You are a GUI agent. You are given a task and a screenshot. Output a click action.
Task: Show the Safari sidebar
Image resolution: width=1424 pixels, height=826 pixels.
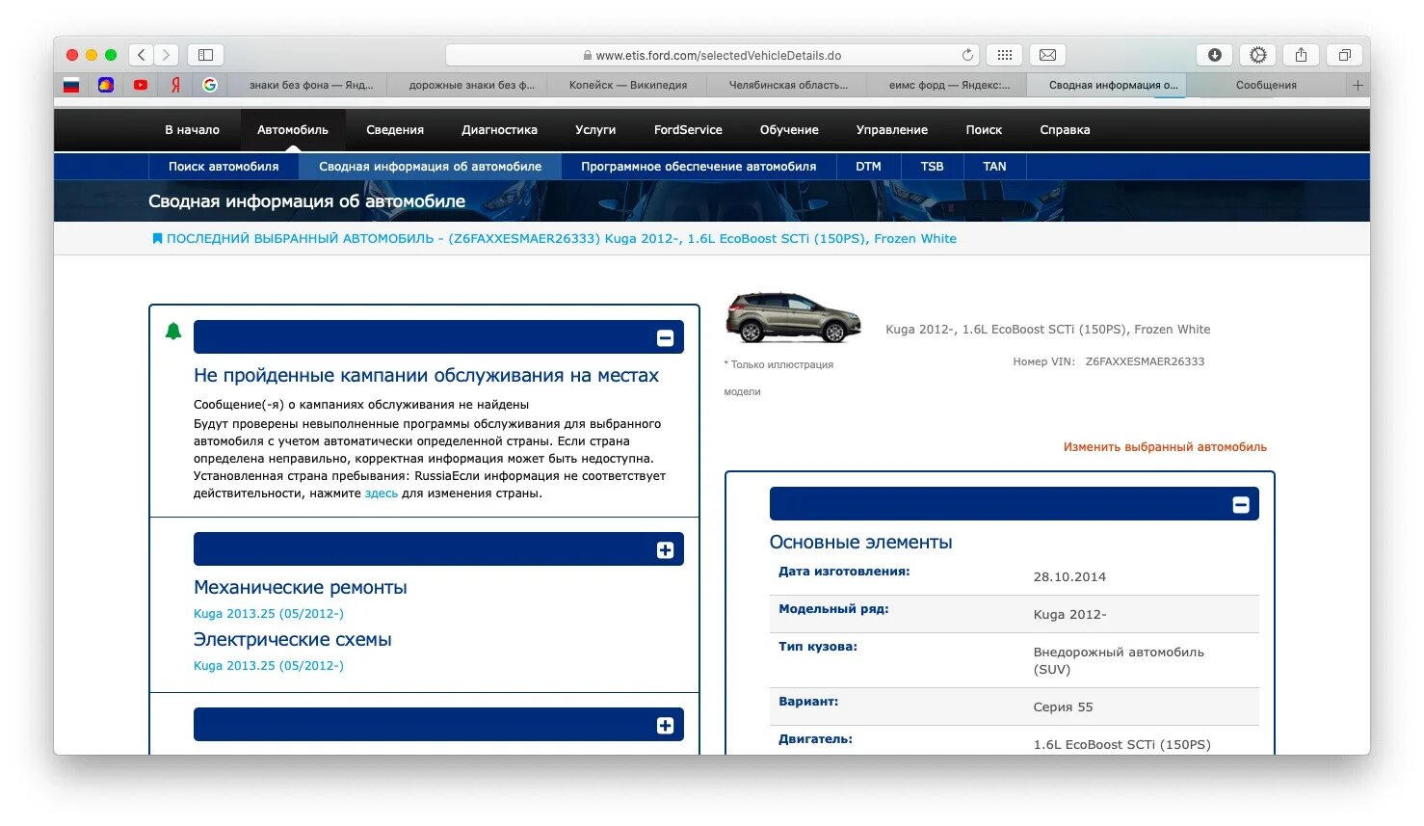tap(205, 55)
